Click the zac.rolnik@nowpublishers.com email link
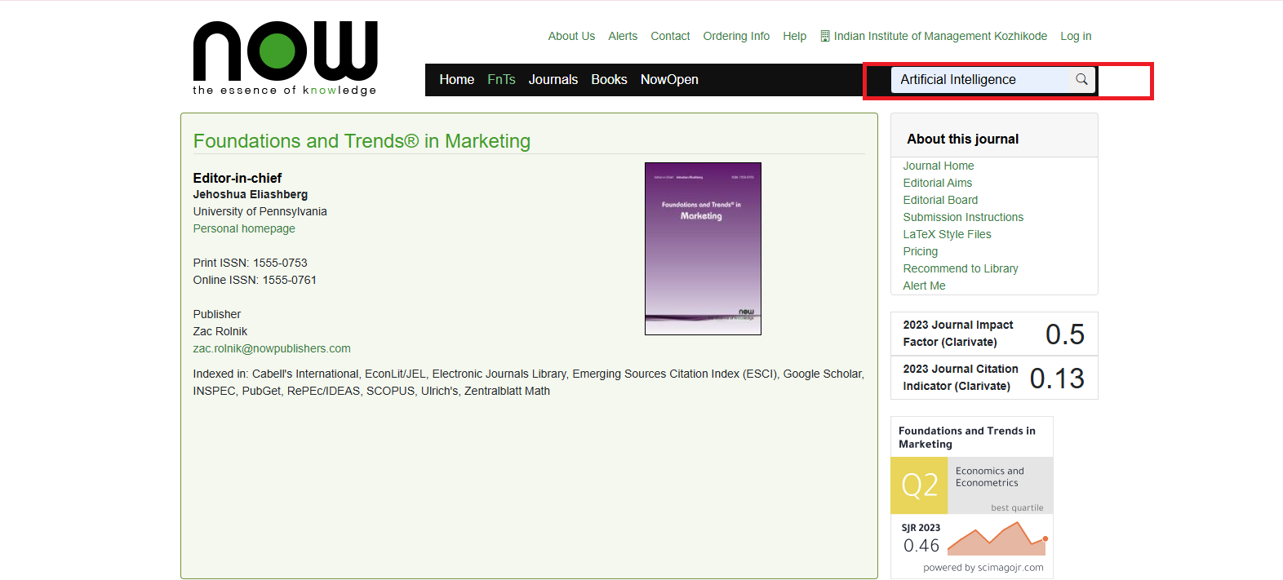This screenshot has height=580, width=1283. pos(272,349)
